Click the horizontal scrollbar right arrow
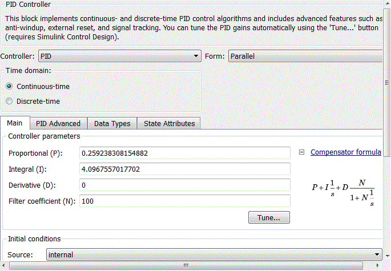Image resolution: width=391 pixels, height=271 pixels. [377, 265]
